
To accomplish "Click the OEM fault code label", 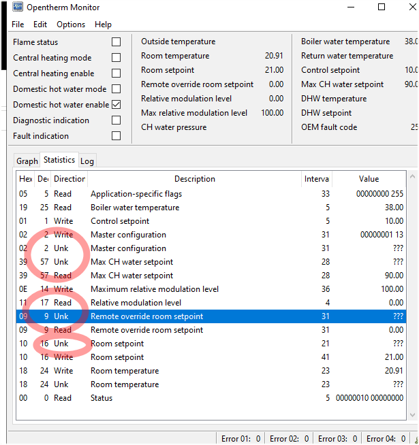I will [329, 127].
